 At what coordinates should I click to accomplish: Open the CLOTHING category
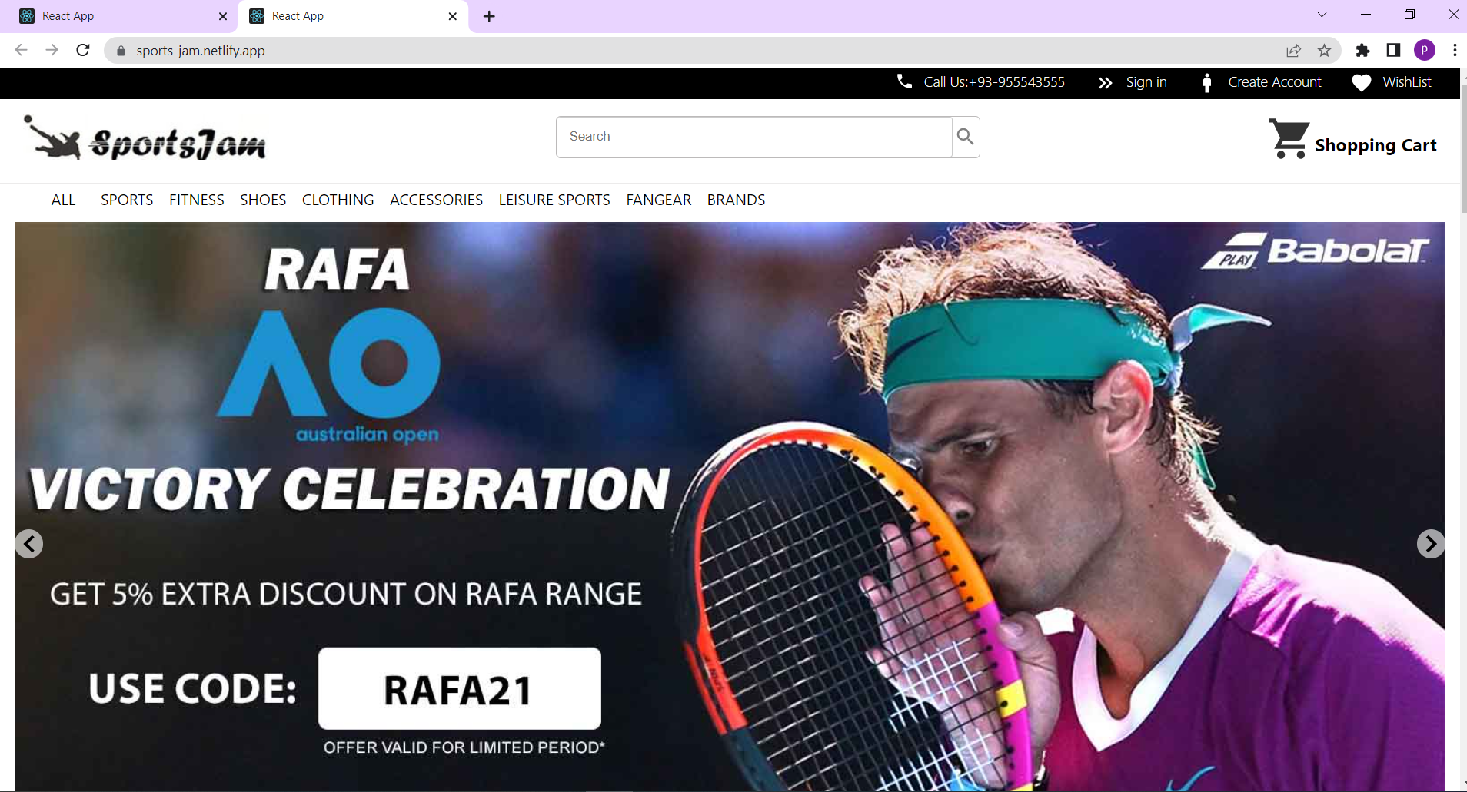(x=338, y=200)
